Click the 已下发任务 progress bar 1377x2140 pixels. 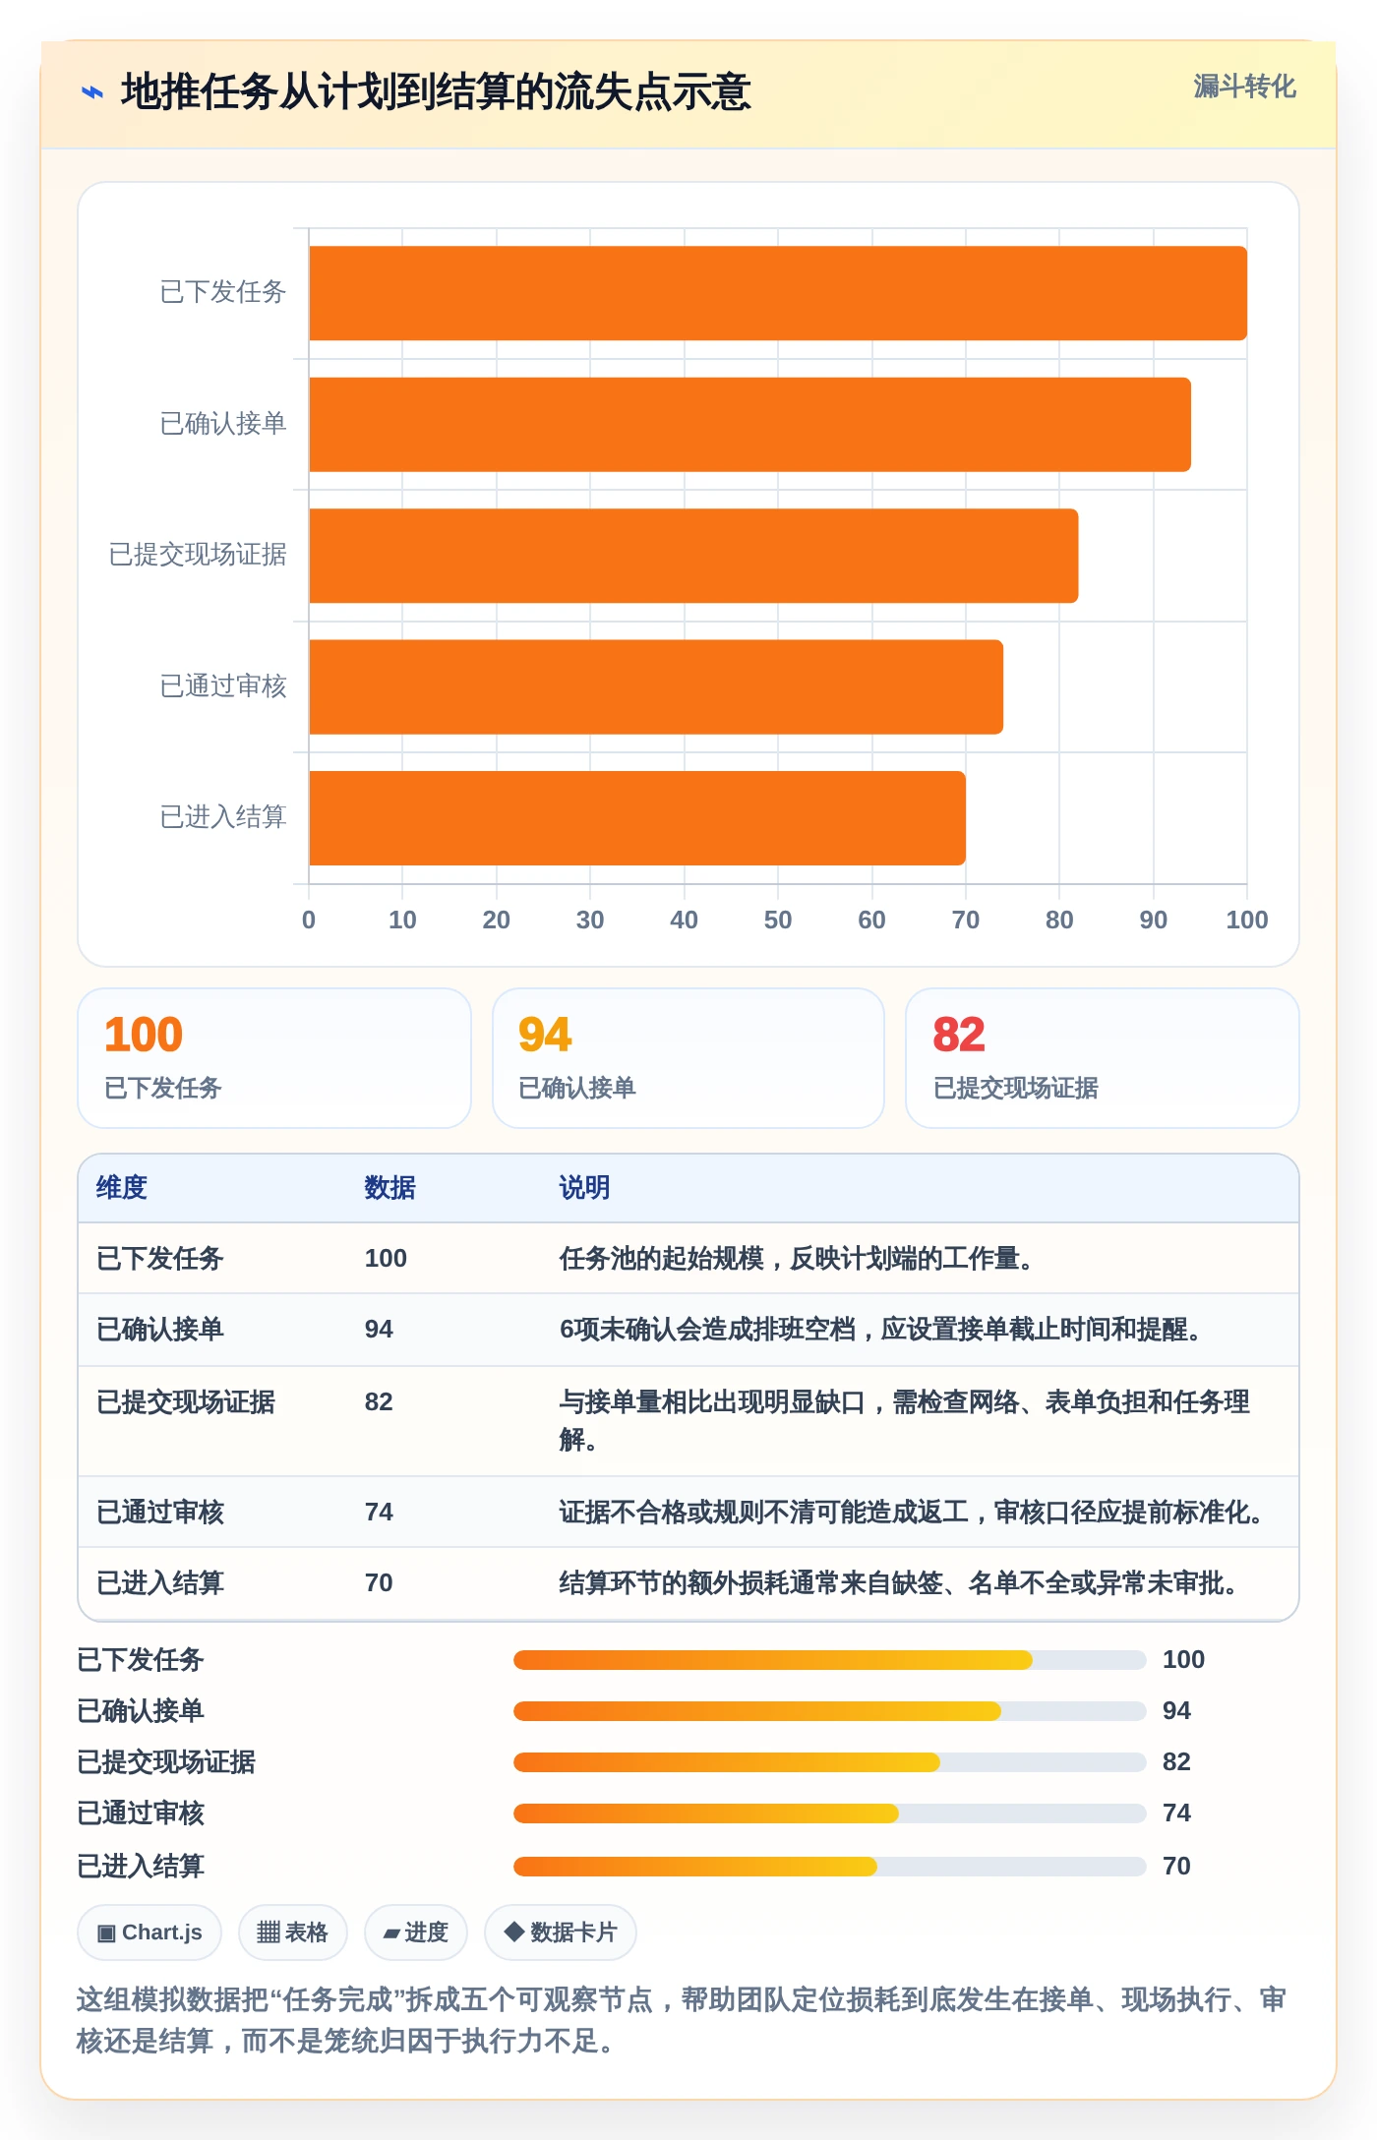[x=829, y=1660]
